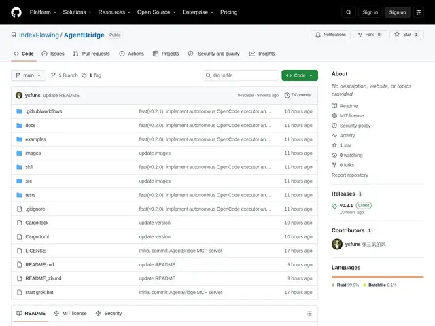435x326 pixels.
Task: Open the Cargo.toml file
Action: coord(37,237)
